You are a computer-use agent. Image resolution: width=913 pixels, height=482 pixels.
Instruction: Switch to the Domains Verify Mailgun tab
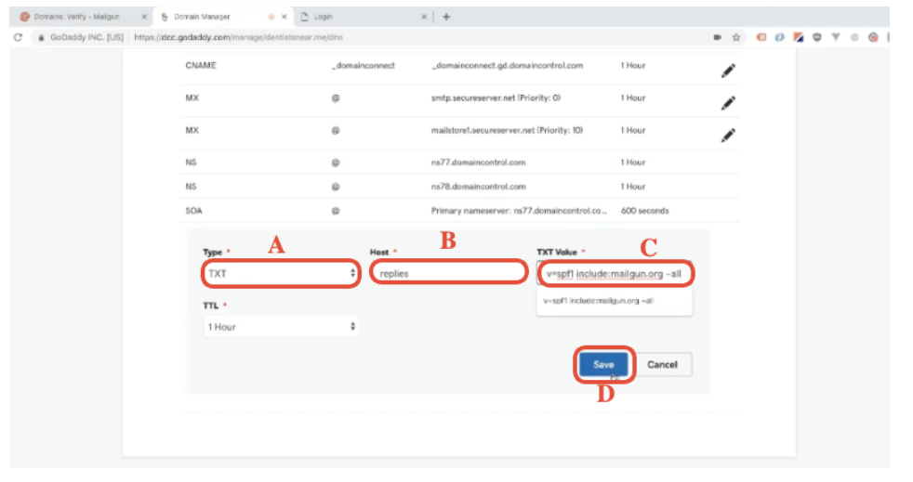point(76,17)
